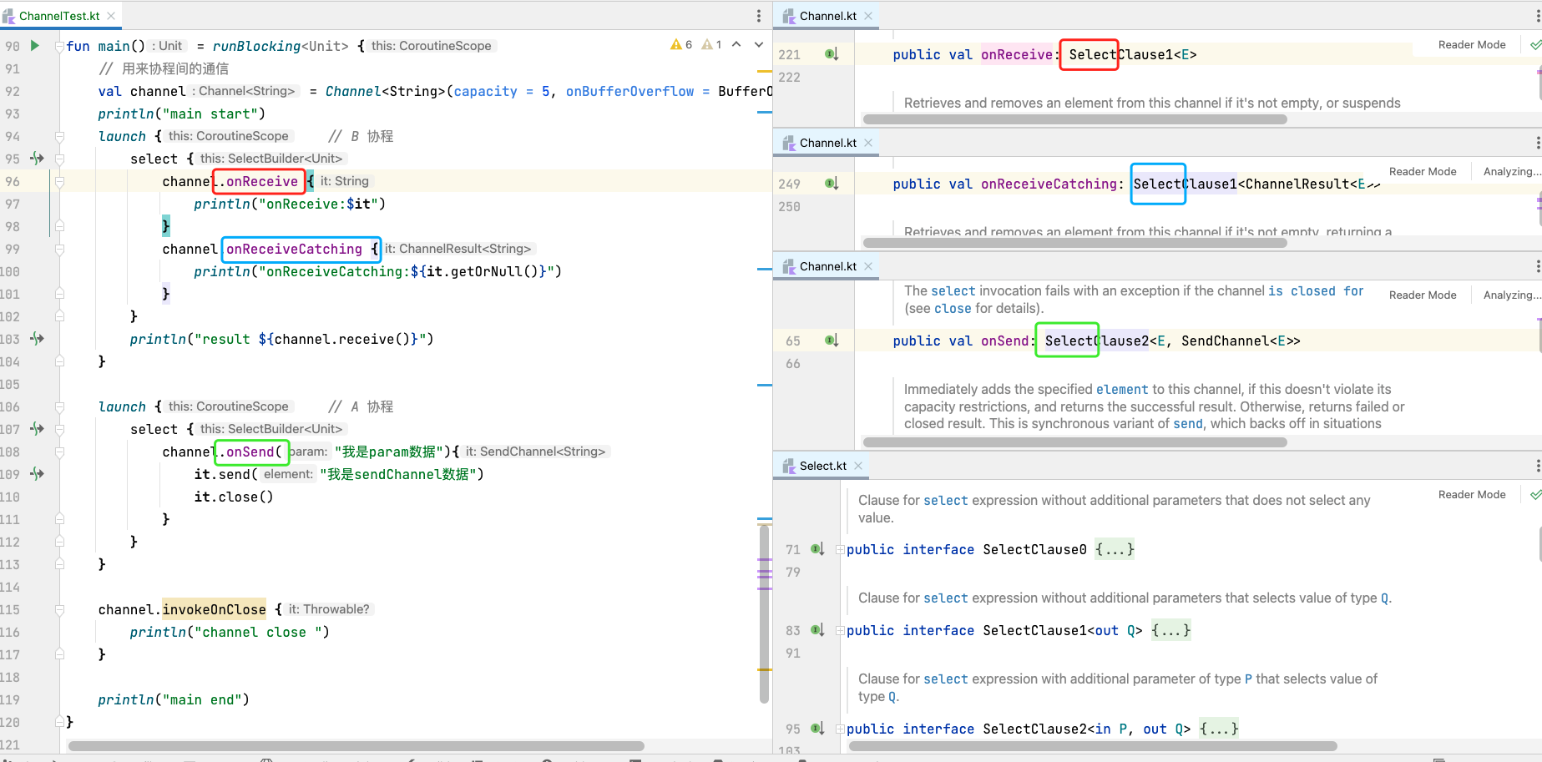
Task: Click implemented gutter icon beside SelectClause1
Action: (x=817, y=630)
